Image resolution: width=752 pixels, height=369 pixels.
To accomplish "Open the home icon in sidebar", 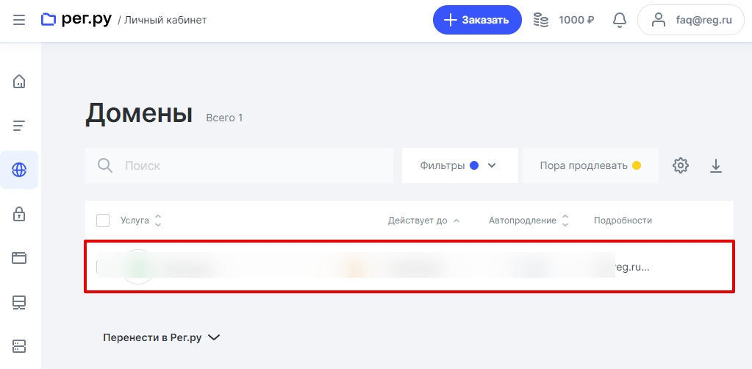I will (x=18, y=81).
